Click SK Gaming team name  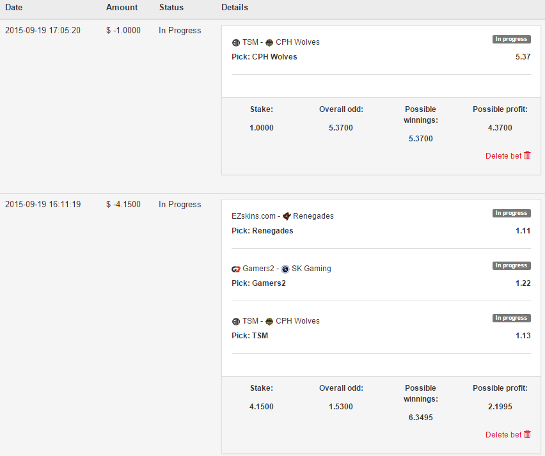tap(312, 269)
